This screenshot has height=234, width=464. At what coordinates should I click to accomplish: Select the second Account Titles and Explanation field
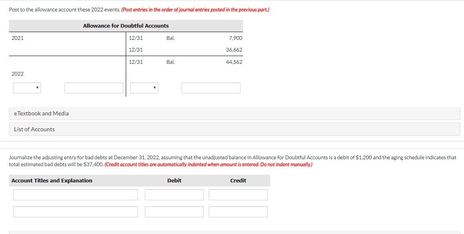pos(75,212)
